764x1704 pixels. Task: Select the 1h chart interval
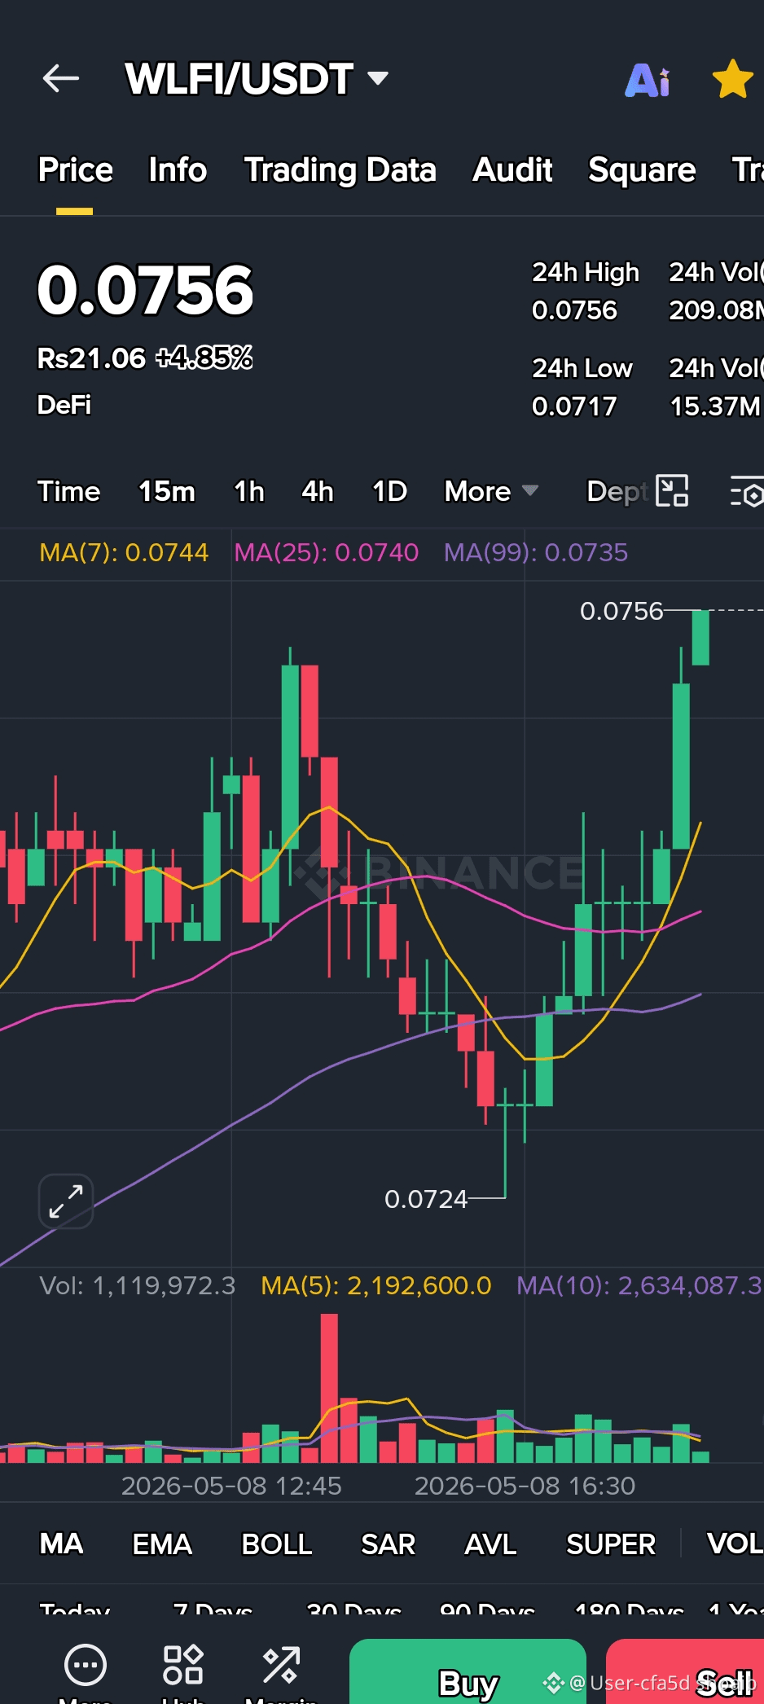(249, 491)
